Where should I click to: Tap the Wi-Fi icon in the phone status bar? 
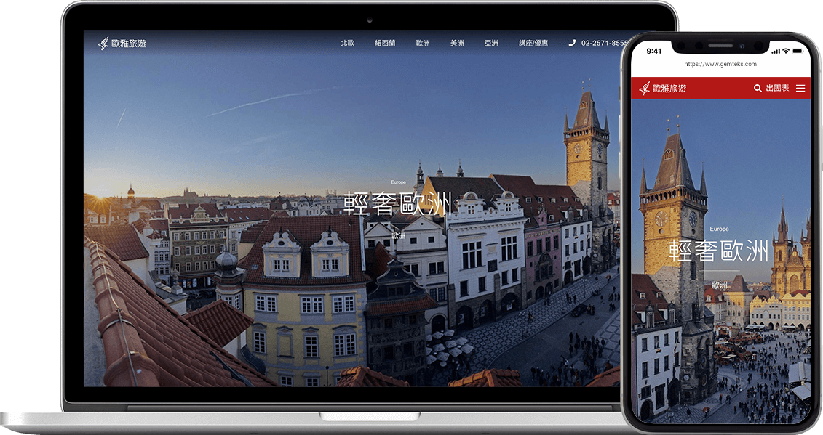(x=785, y=52)
